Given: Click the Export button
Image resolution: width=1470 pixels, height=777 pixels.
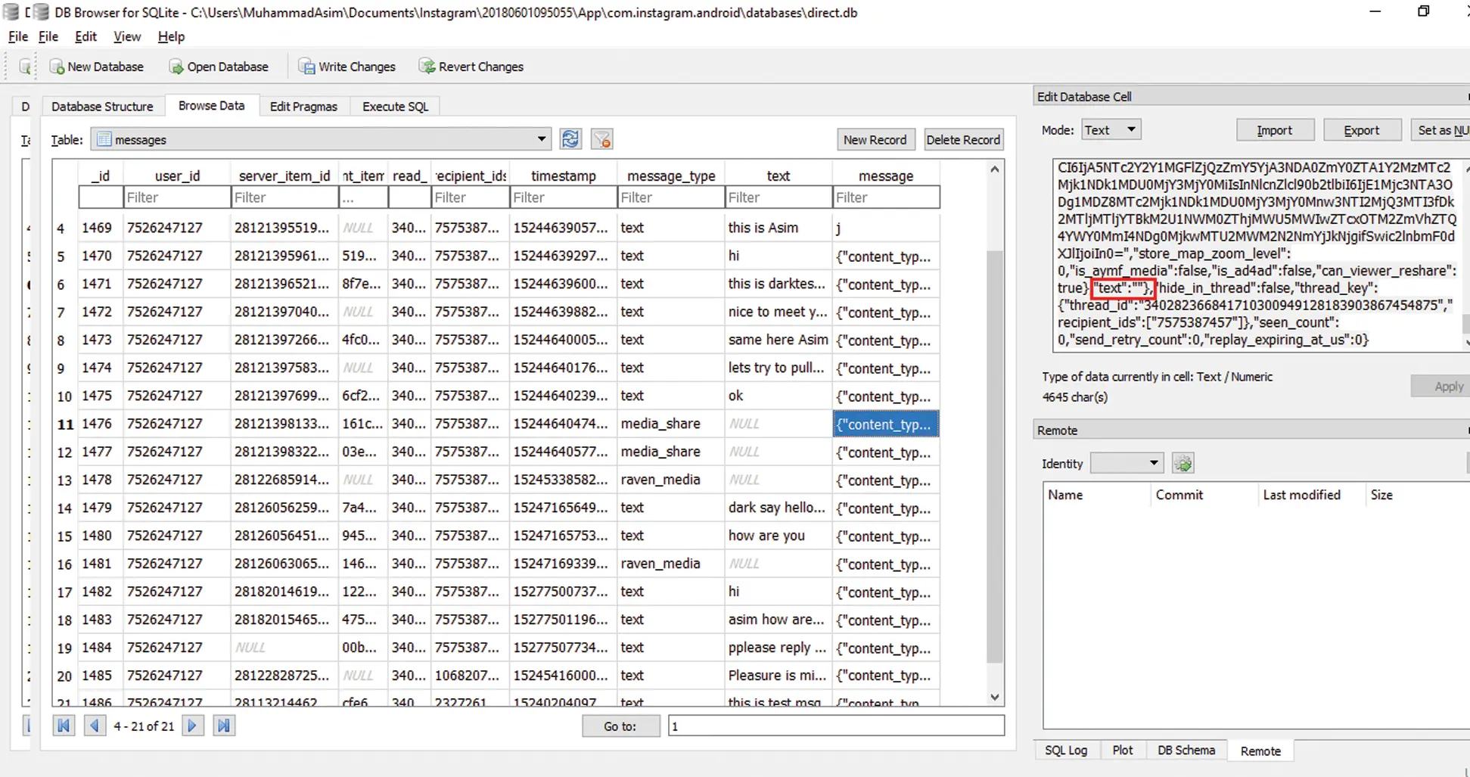Looking at the screenshot, I should pyautogui.click(x=1361, y=130).
